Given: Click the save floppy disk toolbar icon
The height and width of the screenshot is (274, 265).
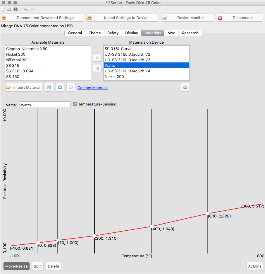Looking at the screenshot, I should [x=16, y=9].
